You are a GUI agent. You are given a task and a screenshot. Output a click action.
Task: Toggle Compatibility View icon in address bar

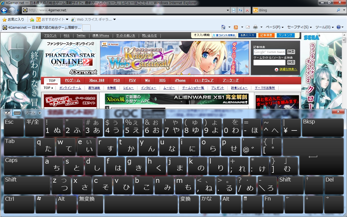click(234, 10)
